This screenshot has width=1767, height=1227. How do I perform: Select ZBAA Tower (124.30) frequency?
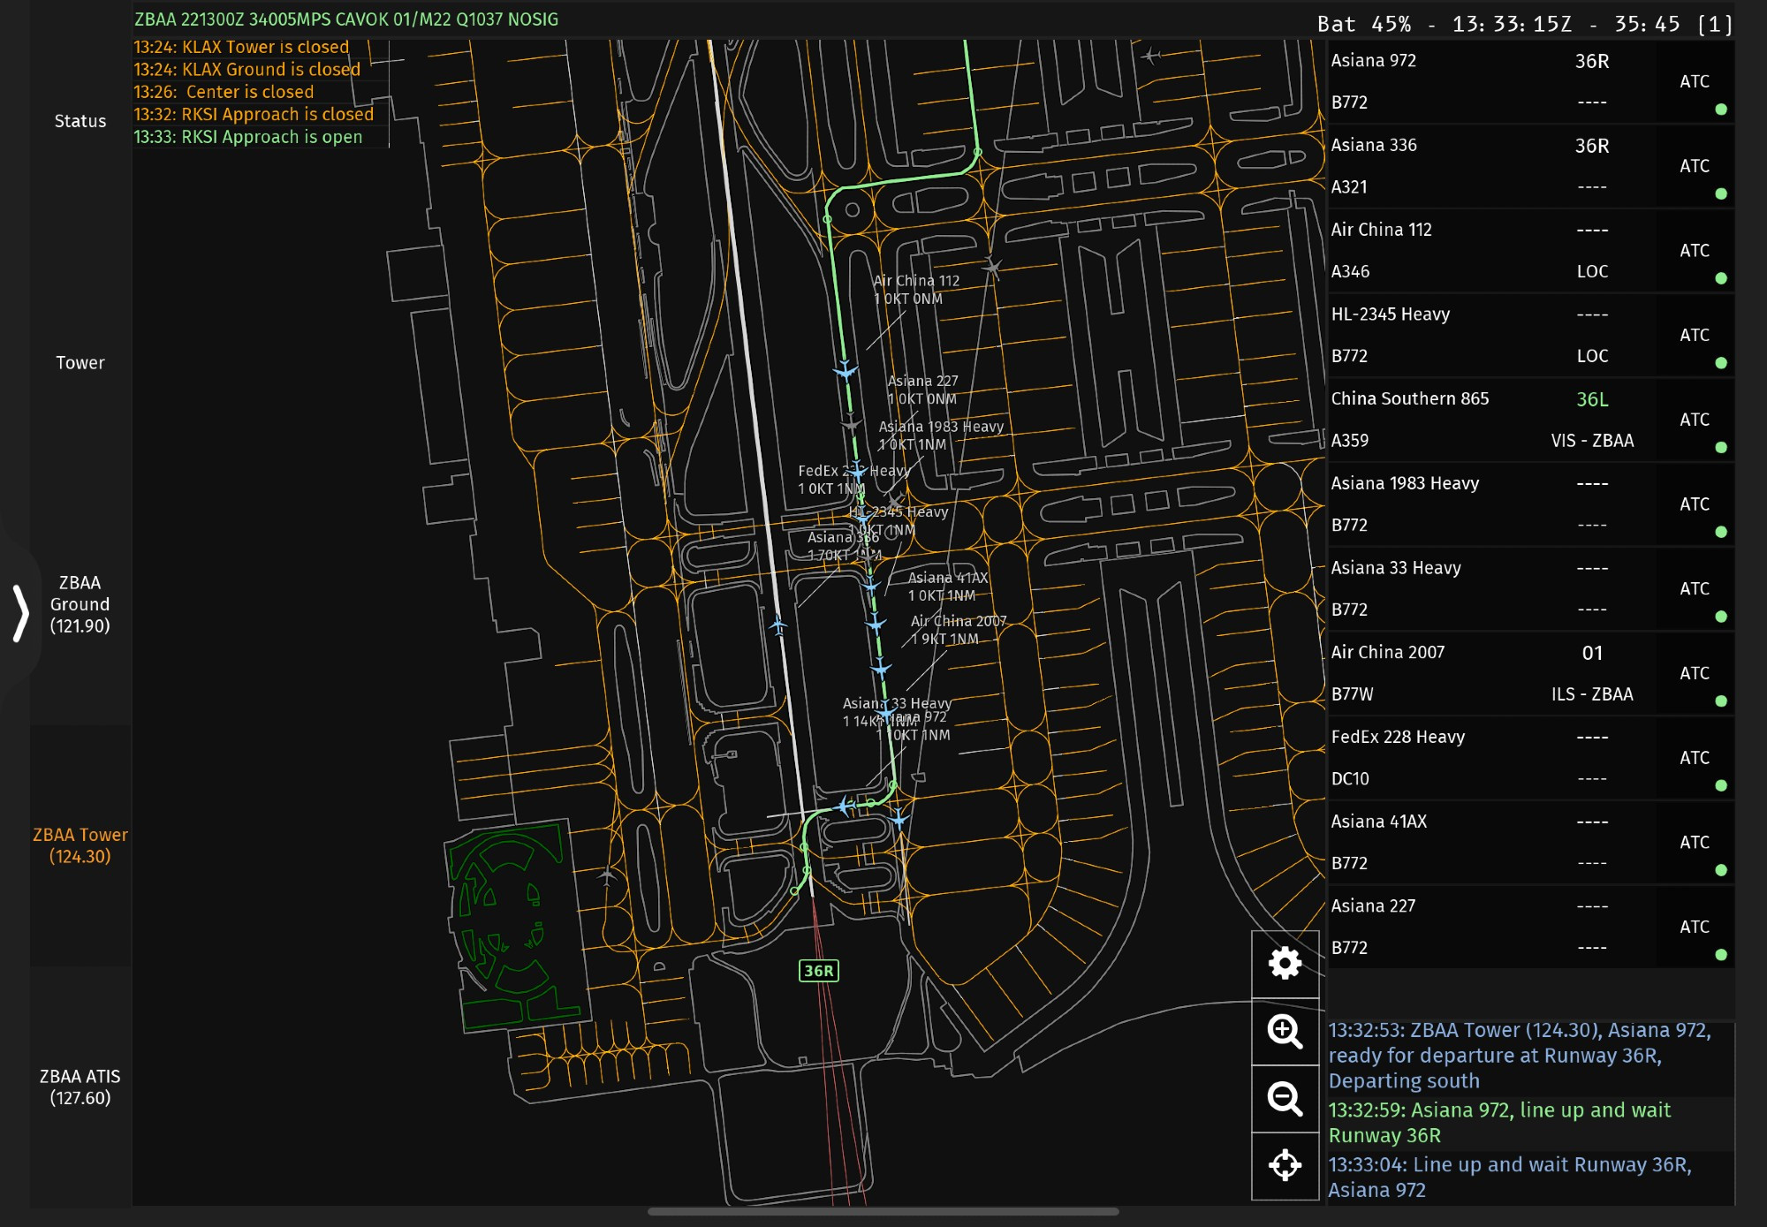click(80, 845)
